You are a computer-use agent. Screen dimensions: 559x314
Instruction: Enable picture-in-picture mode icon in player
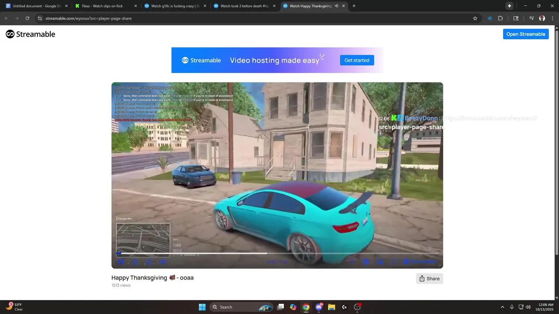pyautogui.click(x=380, y=262)
